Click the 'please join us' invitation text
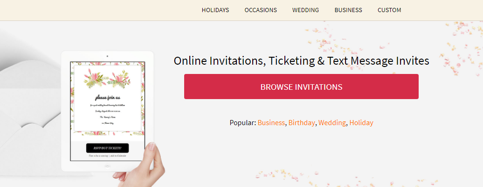The width and height of the screenshot is (483, 187). tap(108, 98)
